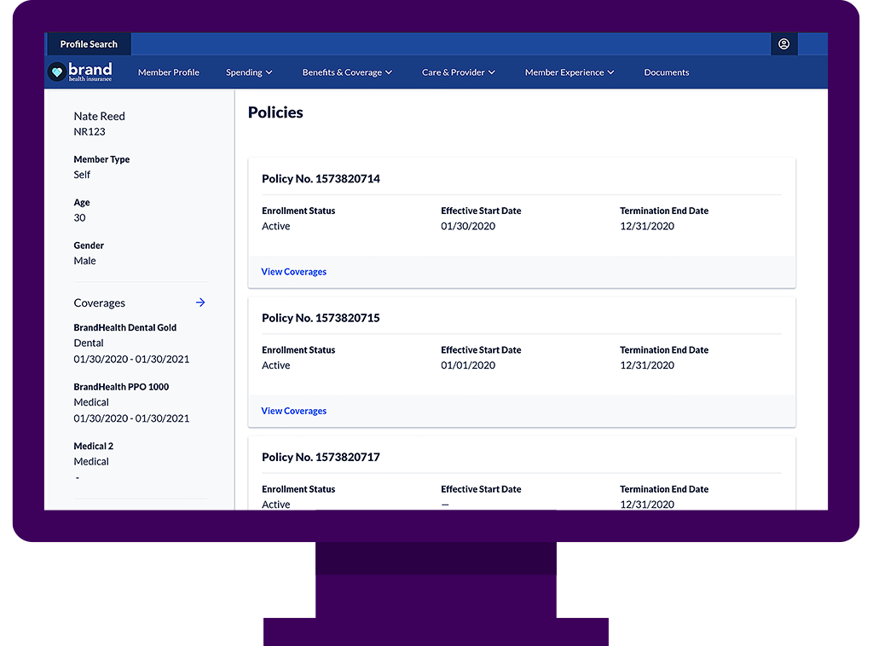Click the member name Nate Reed
Screen dimensions: 873x646
pos(100,117)
